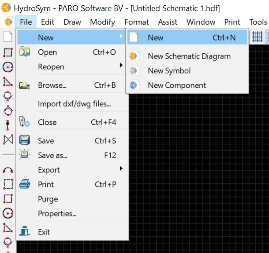Click the Browse folder-picture icon
This screenshot has height=253, width=269.
pos(25,85)
